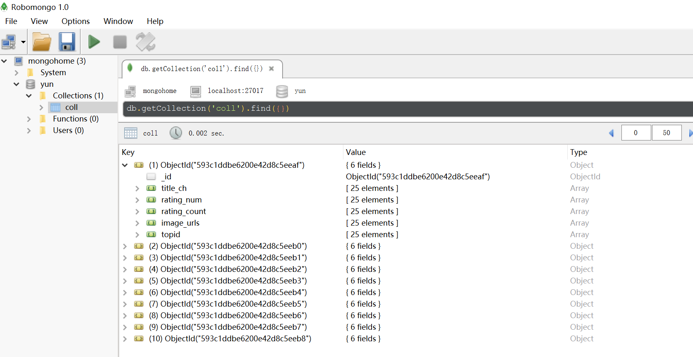Run the query with green play button
Screen dimensions: 693x357
pyautogui.click(x=94, y=42)
